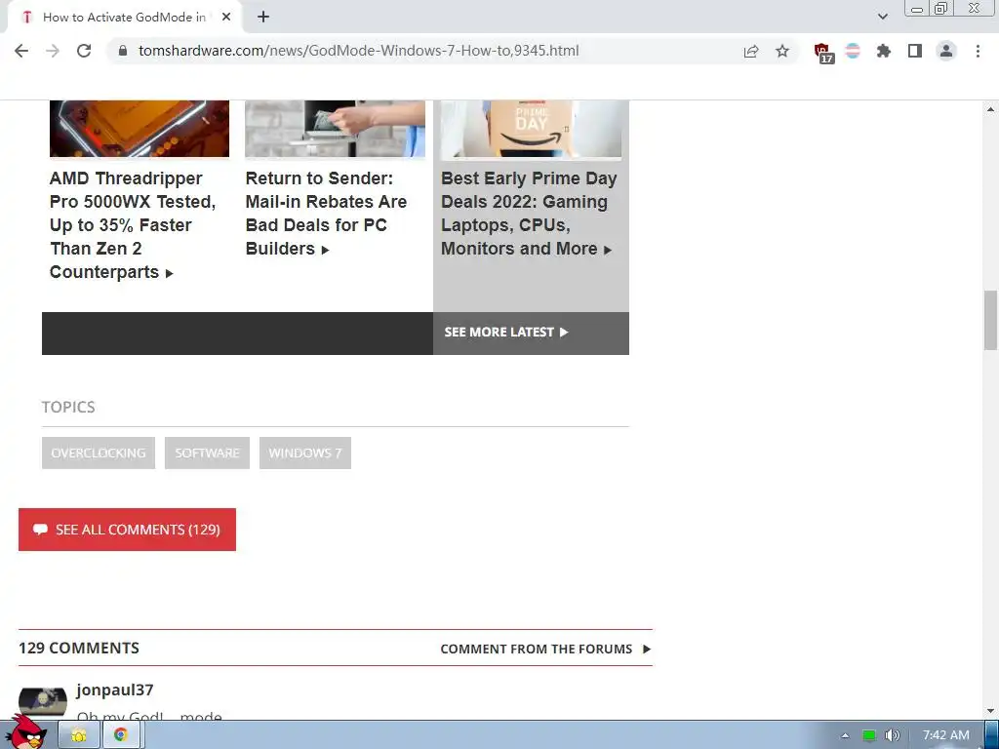The image size is (999, 749).
Task: Click the address bar URL
Action: pos(359,51)
